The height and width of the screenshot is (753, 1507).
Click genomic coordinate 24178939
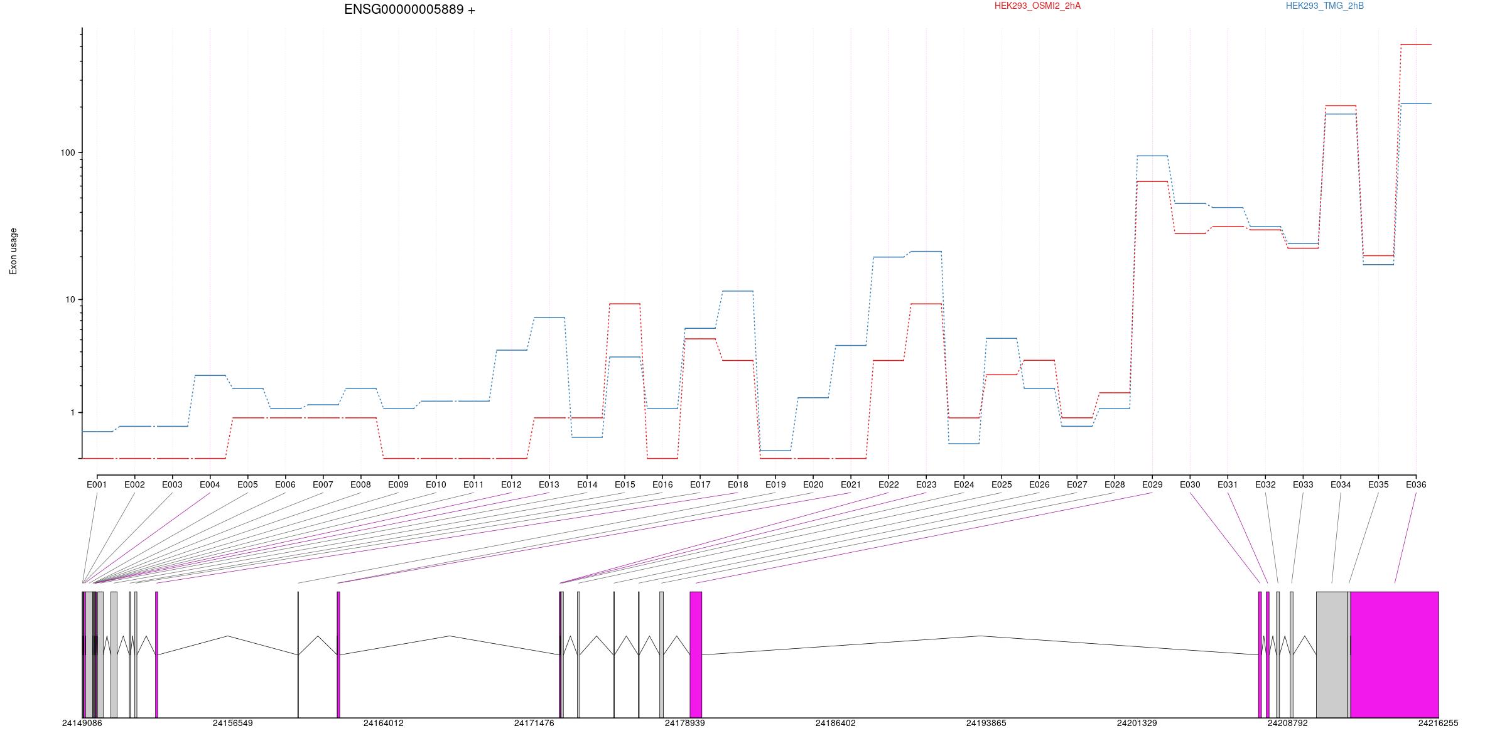(x=685, y=724)
